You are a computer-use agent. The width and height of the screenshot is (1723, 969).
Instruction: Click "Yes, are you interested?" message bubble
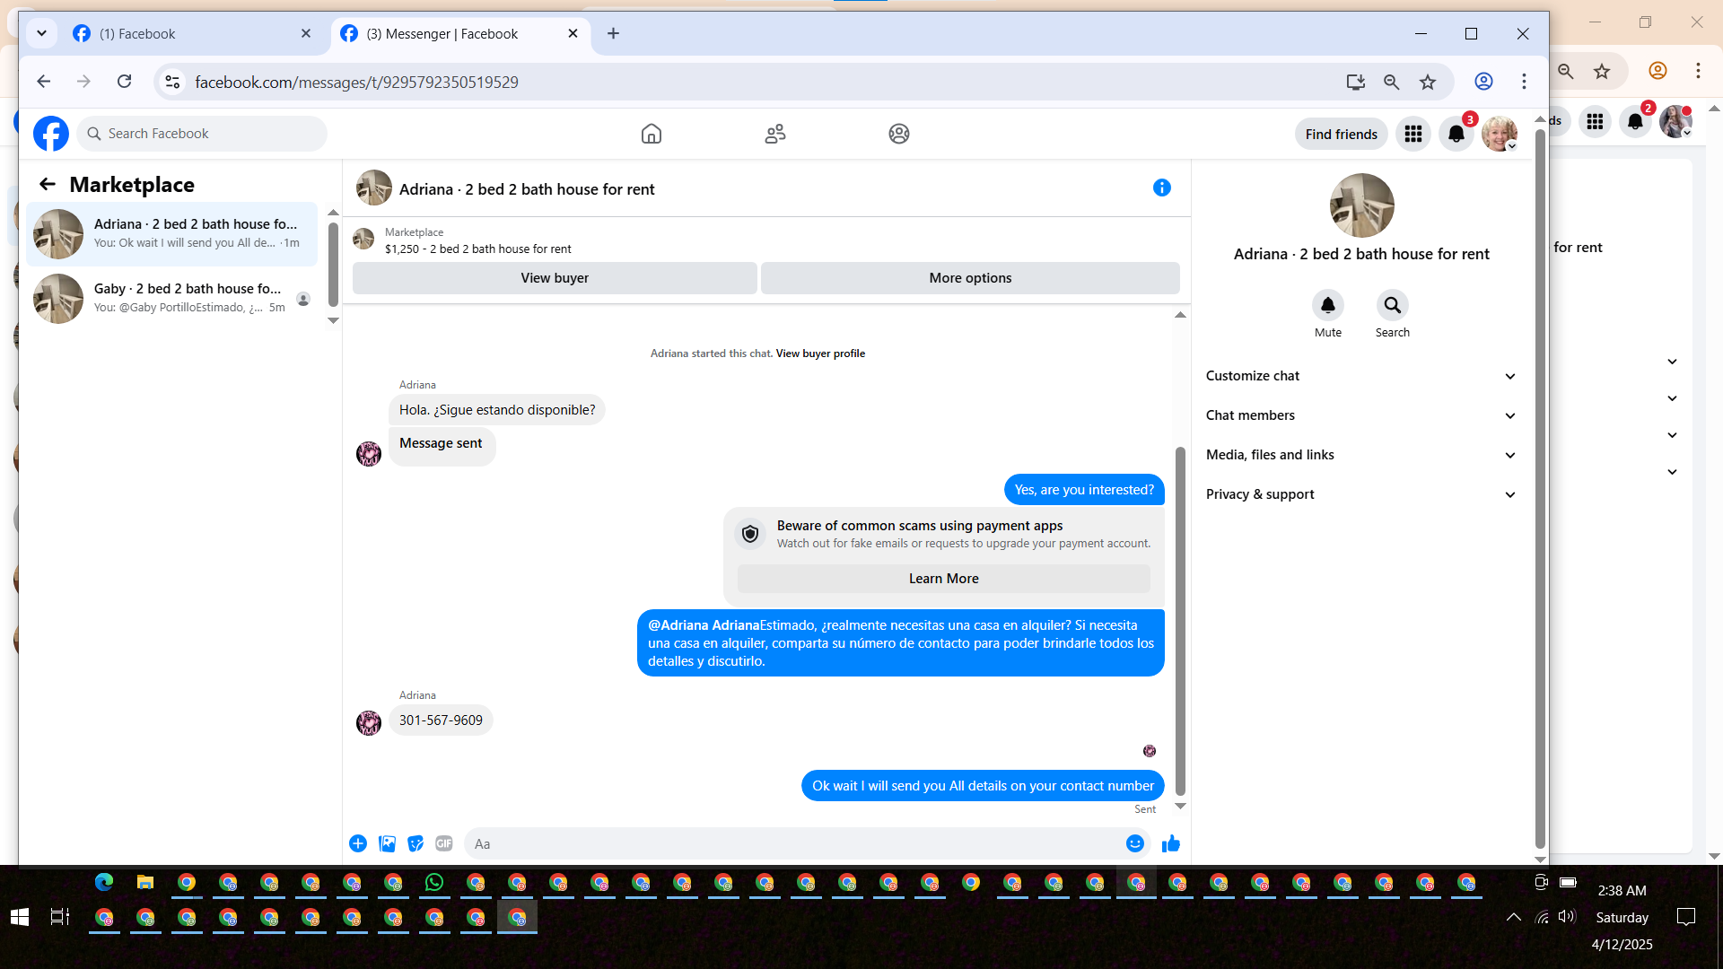[x=1084, y=490]
